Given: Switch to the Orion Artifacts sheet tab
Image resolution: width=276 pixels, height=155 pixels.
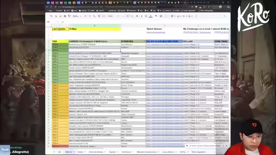Looking at the screenshot, I should pos(96,152).
